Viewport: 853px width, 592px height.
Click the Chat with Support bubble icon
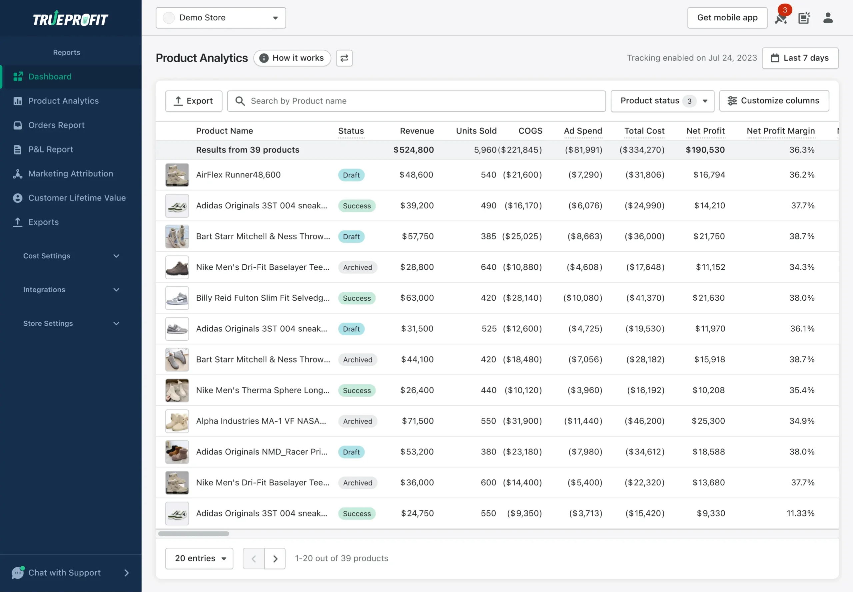[18, 572]
